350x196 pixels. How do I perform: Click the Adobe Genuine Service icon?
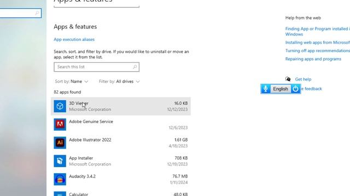[60, 125]
